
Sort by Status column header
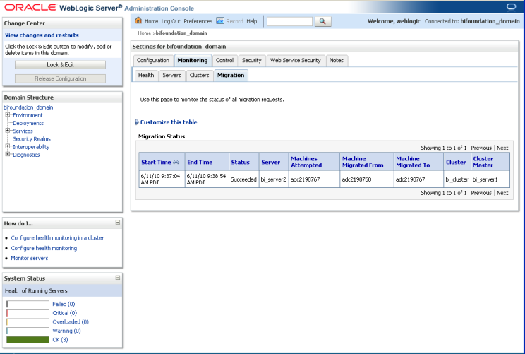point(241,162)
